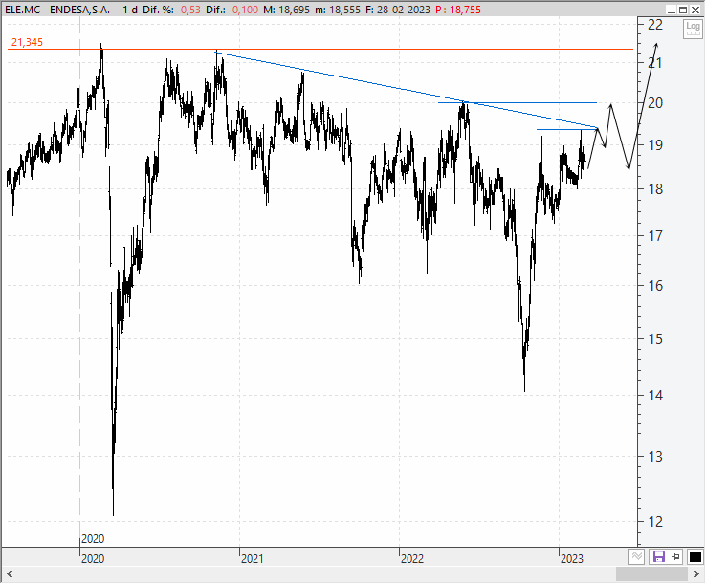Image resolution: width=706 pixels, height=584 pixels.
Task: Click the 13 price axis label
Action: click(655, 457)
